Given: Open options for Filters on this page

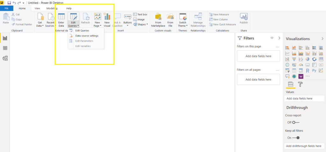Looking at the screenshot, I should click(277, 47).
